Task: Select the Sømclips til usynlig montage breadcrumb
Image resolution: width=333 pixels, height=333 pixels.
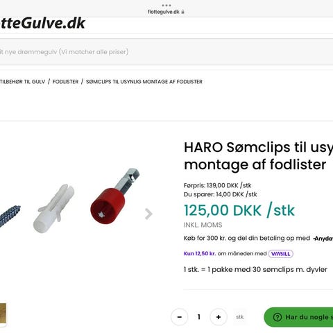Action: (144, 82)
